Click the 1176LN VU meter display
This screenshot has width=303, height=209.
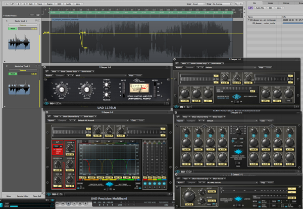coord(139,89)
